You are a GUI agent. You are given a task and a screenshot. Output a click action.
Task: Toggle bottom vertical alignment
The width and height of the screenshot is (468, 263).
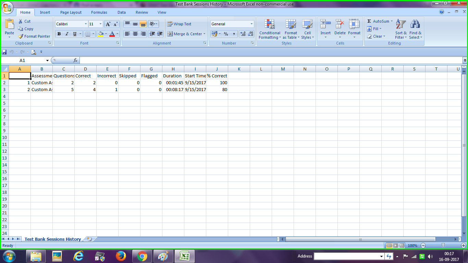pos(143,24)
